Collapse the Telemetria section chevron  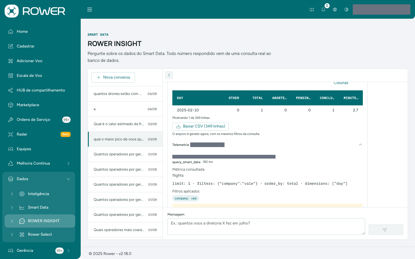point(360,145)
